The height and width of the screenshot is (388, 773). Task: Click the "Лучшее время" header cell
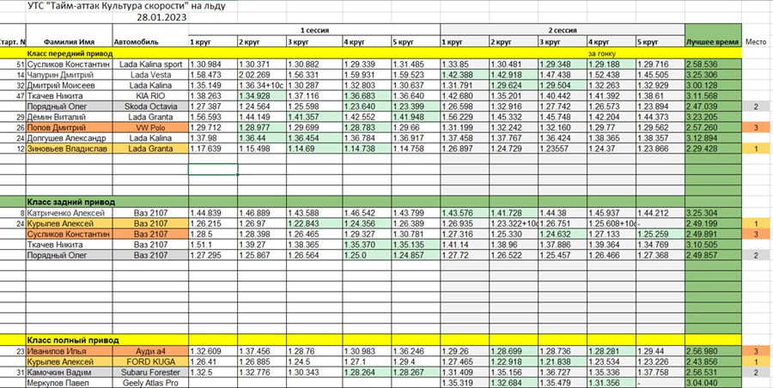712,41
